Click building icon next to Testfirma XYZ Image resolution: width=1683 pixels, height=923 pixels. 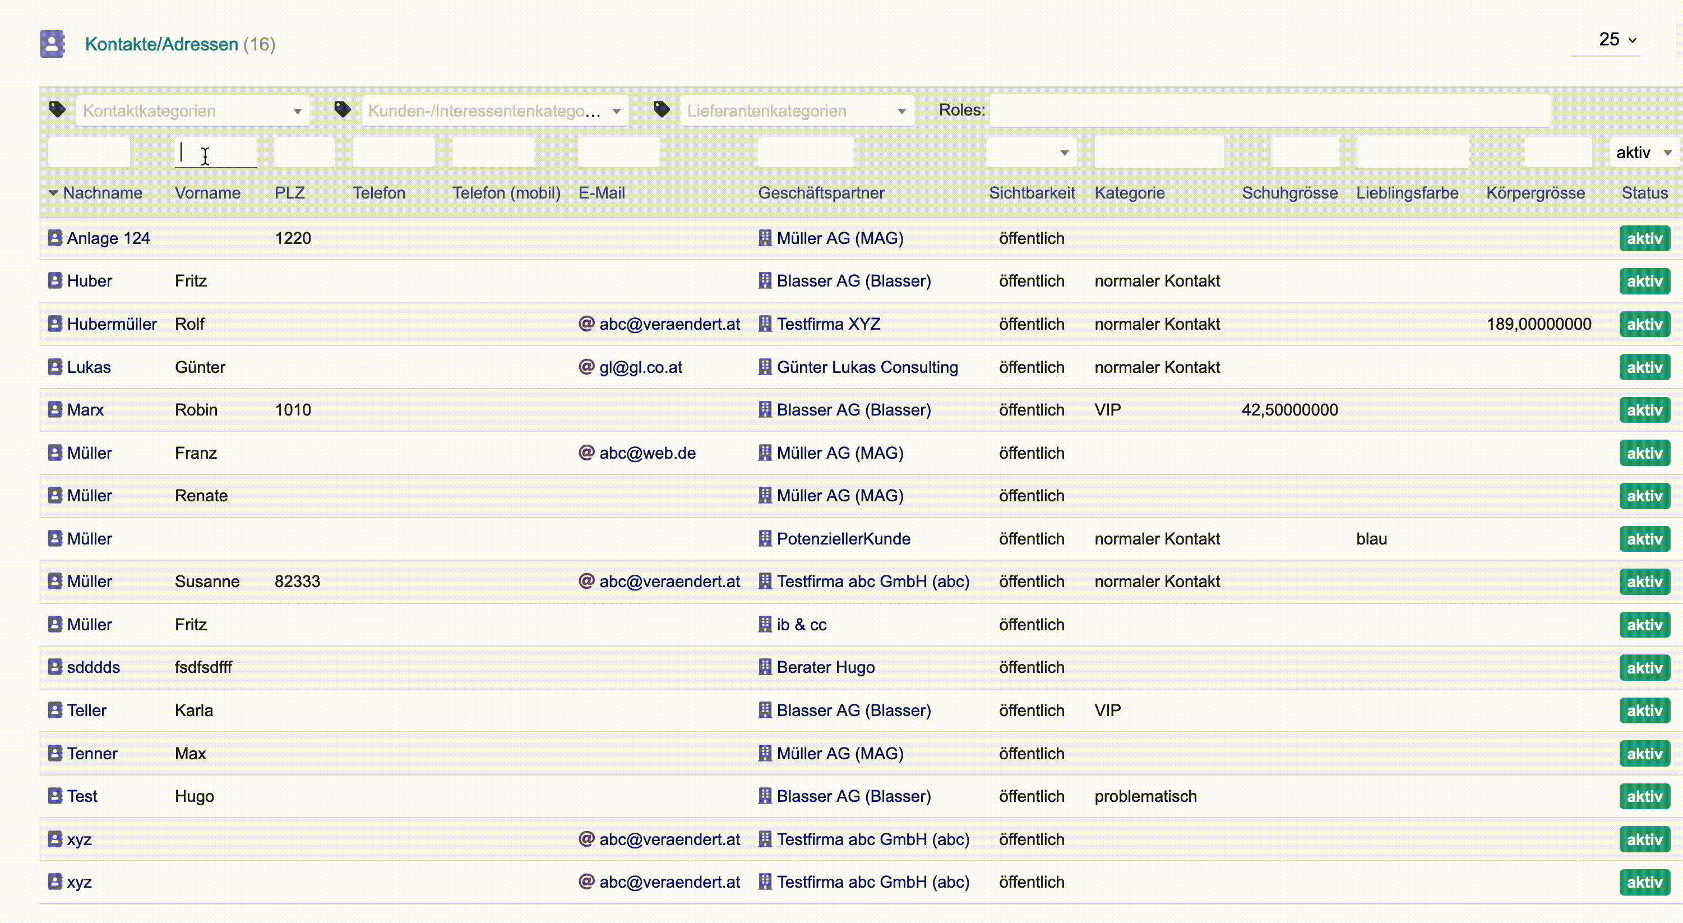[x=764, y=324]
